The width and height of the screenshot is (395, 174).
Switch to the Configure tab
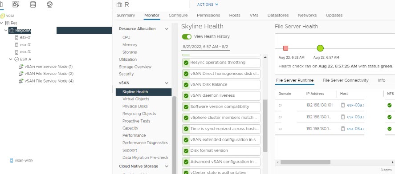[x=178, y=16]
